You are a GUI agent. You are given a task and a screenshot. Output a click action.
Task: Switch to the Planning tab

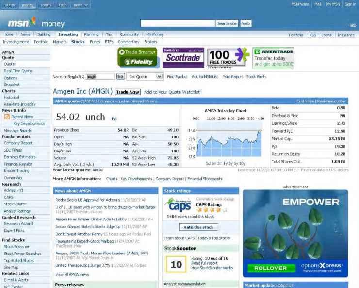pos(91,35)
